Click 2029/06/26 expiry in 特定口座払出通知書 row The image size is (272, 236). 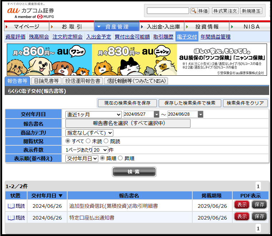coord(212,218)
